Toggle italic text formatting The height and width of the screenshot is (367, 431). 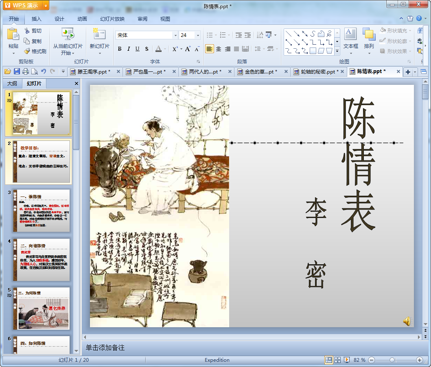129,49
